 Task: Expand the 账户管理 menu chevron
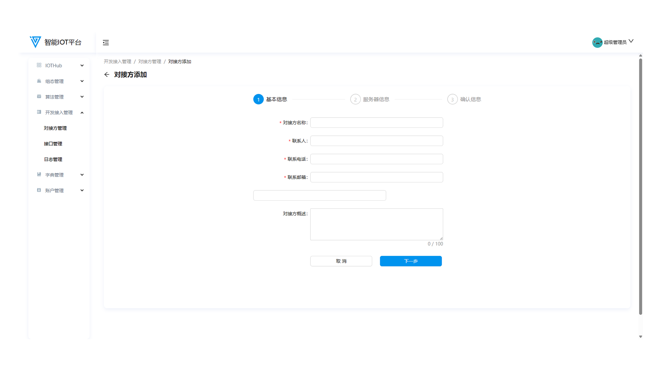82,190
